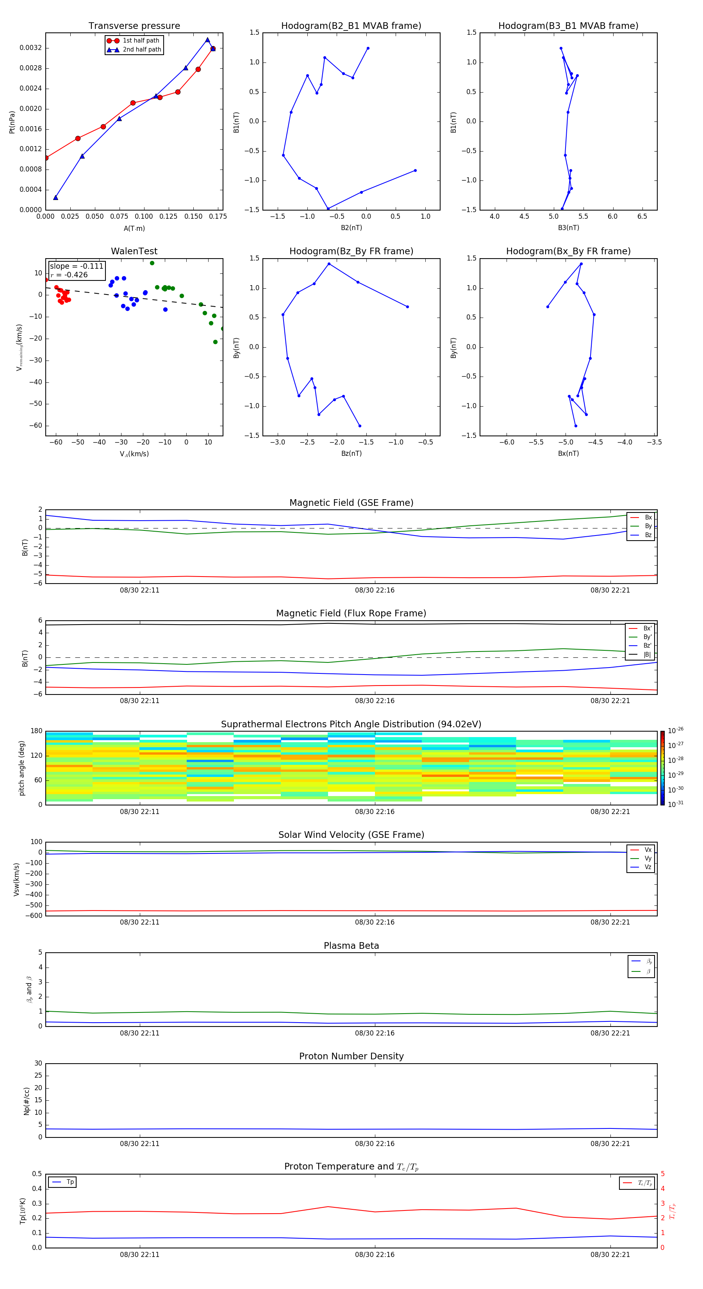703x1289 pixels.
Task: Select the Vx legend entry in Solar Wind plot
Action: point(641,850)
